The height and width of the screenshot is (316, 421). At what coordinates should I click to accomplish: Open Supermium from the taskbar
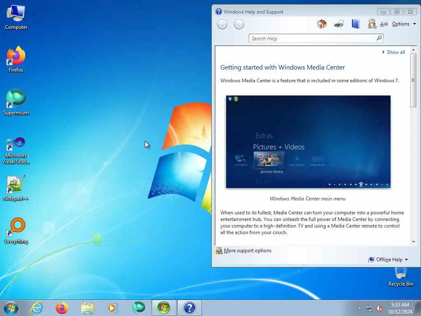[x=138, y=308]
